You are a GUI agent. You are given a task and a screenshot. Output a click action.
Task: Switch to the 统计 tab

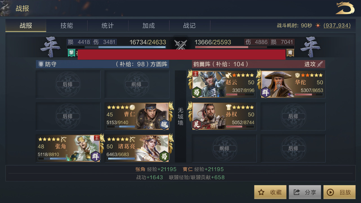[107, 26]
